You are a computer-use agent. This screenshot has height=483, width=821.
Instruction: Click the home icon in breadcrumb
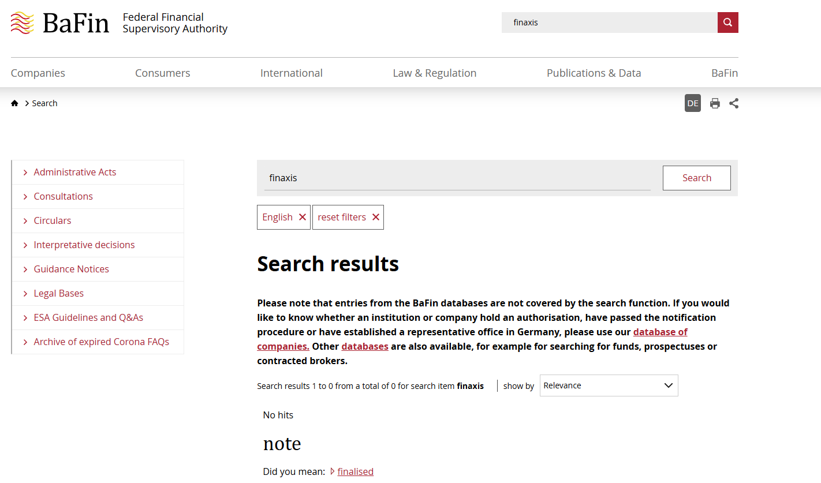14,103
